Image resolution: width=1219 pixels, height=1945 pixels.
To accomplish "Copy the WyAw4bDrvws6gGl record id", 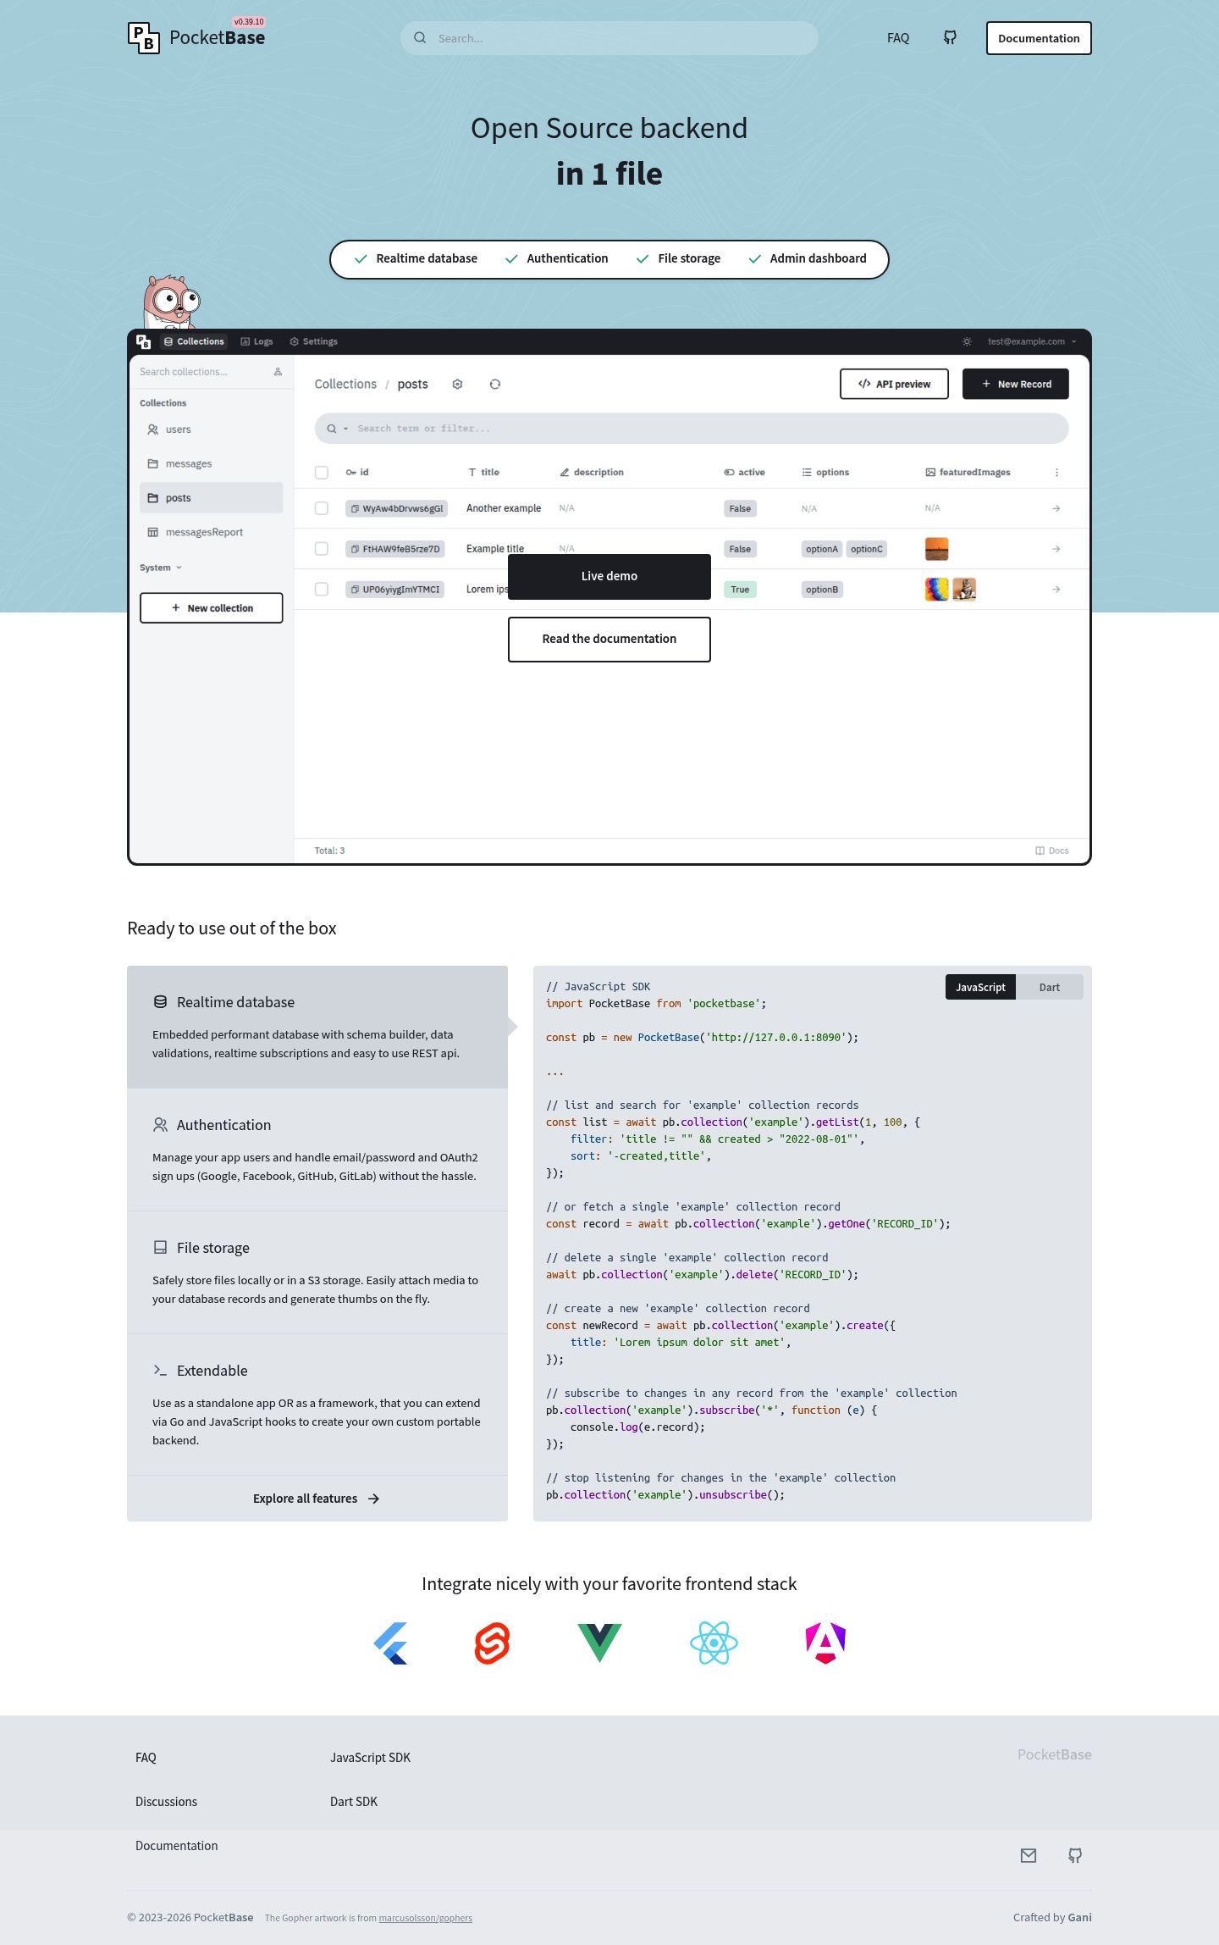I will [355, 508].
